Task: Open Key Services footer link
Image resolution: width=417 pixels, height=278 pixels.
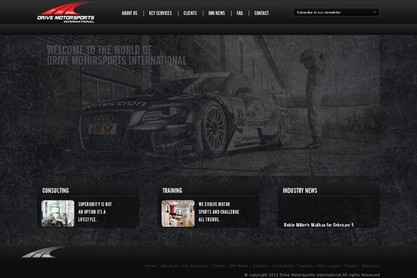Action: coord(195,265)
